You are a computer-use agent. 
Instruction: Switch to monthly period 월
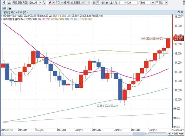[x=102, y=3]
